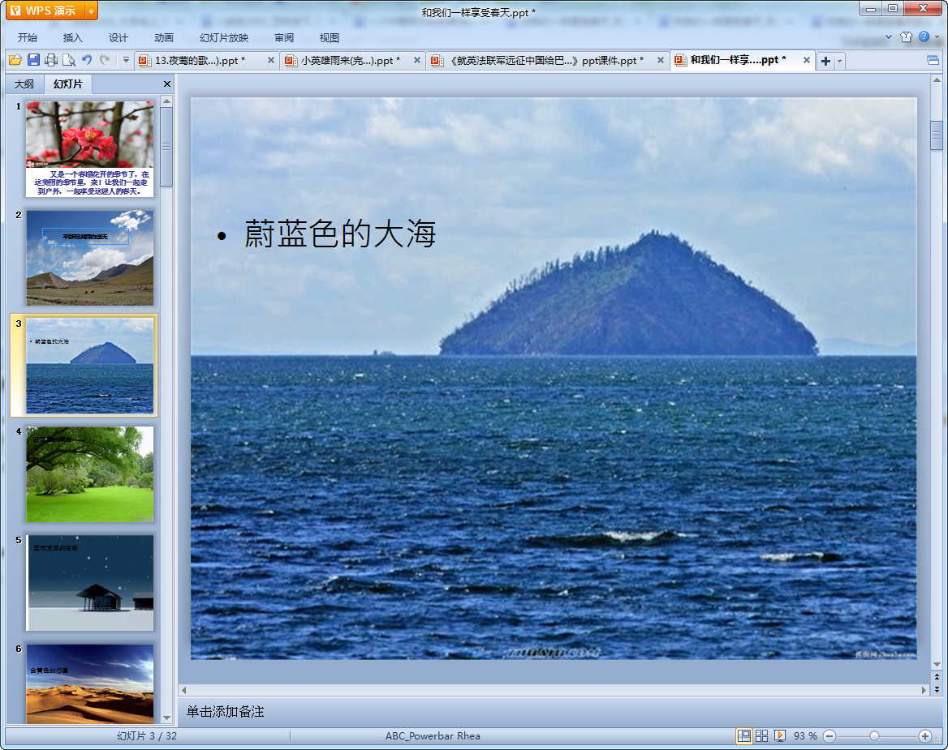Select slide 2 thumbnail with mountain sky

tap(89, 258)
